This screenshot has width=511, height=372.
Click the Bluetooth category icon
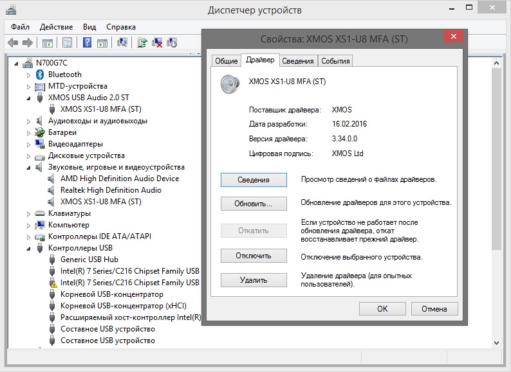40,75
